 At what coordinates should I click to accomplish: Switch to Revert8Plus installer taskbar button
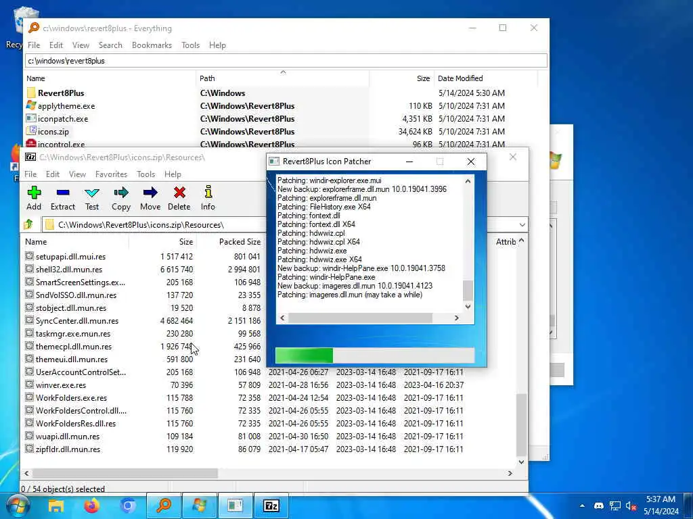tap(200, 505)
